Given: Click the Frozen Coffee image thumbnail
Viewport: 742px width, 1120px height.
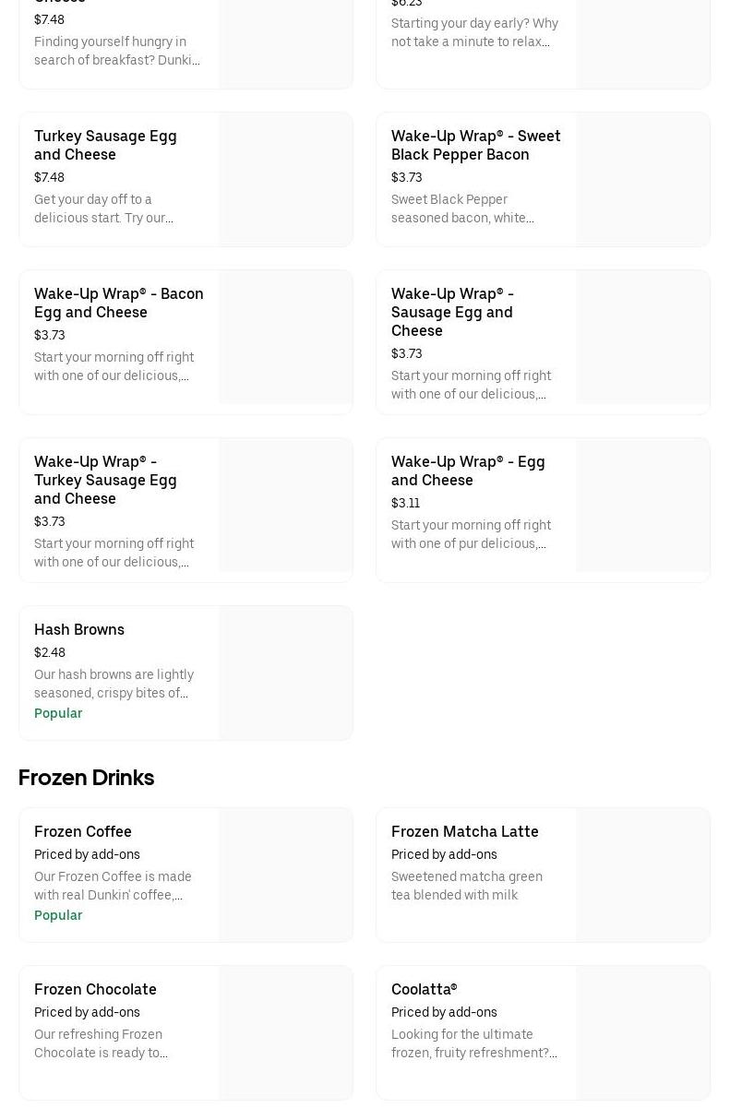Looking at the screenshot, I should [x=285, y=875].
